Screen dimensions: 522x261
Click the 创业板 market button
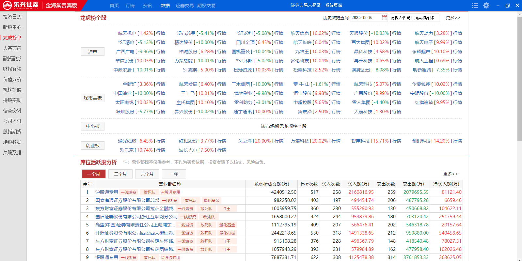point(93,146)
